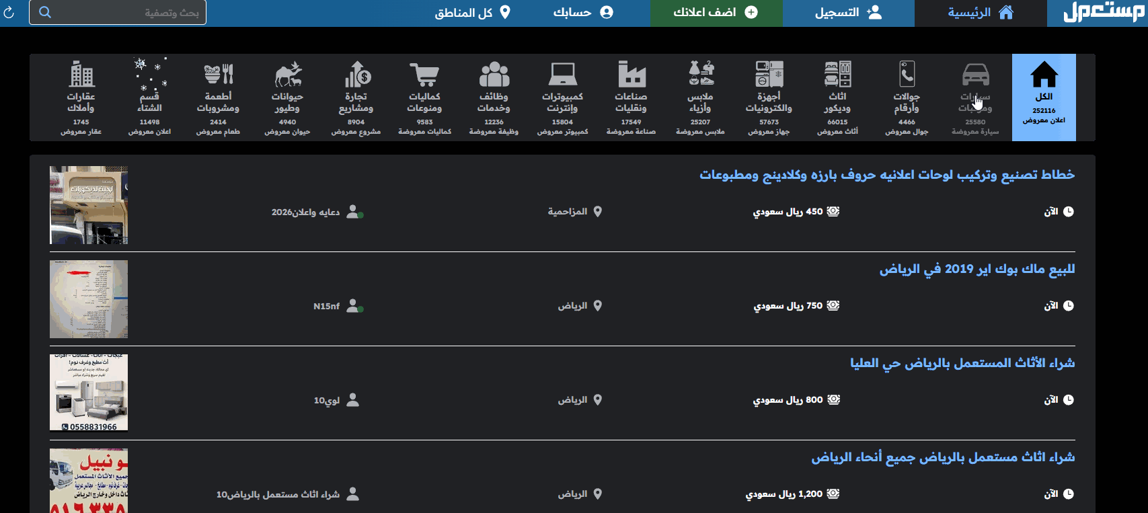
Task: Open the حسابك account menu
Action: [583, 13]
